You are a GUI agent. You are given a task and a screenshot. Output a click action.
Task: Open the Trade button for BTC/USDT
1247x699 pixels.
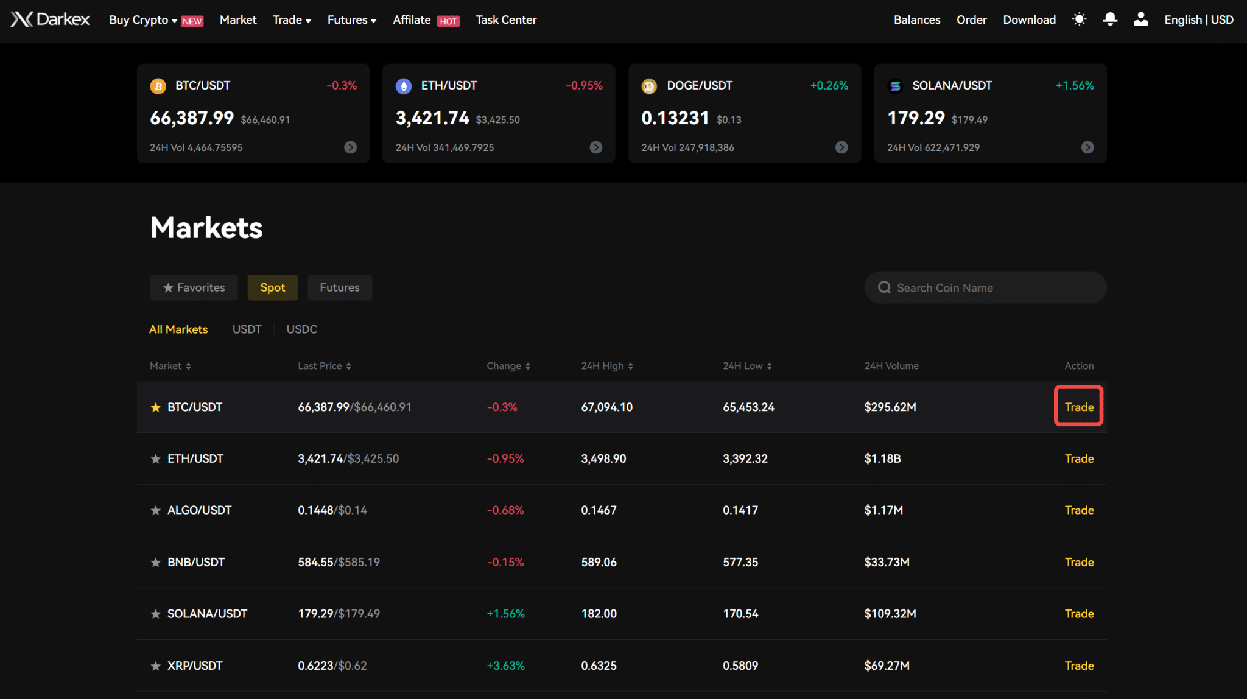[1078, 406]
